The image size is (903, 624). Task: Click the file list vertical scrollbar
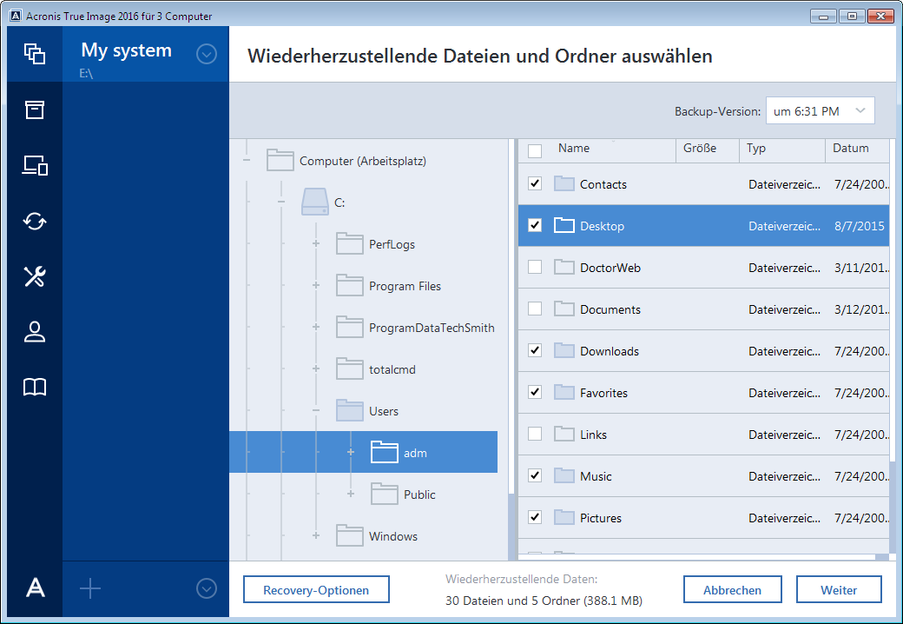pos(893,505)
